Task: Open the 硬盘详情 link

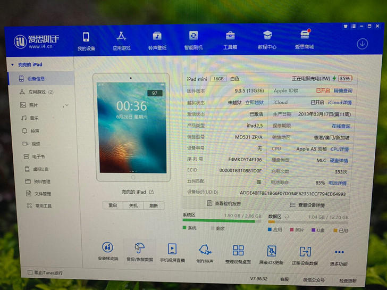Action: pos(339,161)
